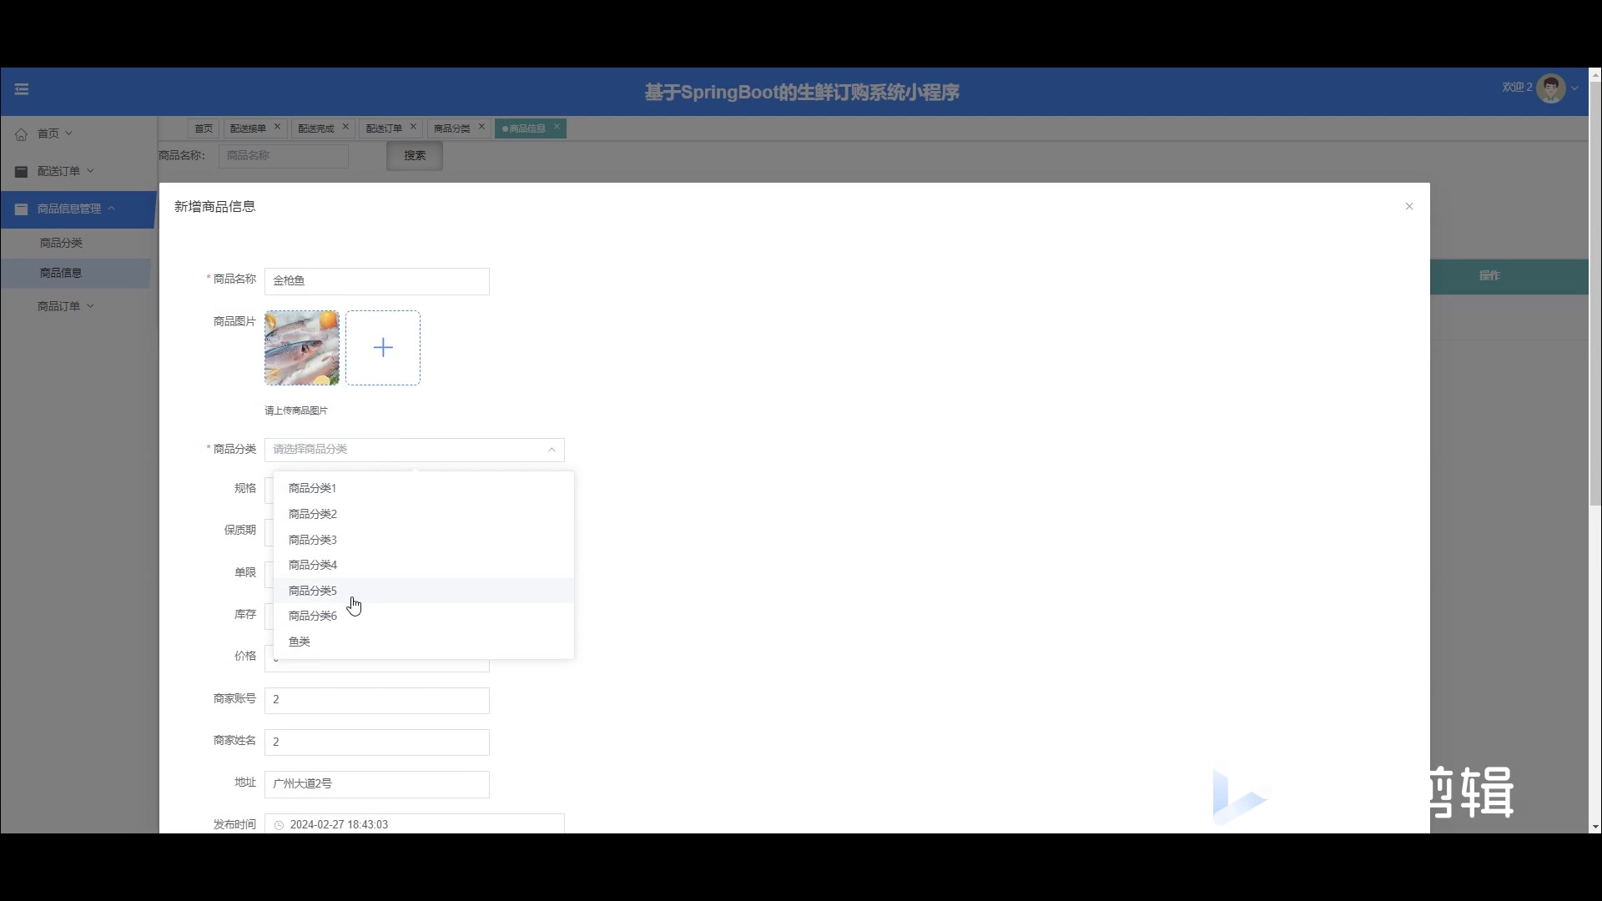The width and height of the screenshot is (1602, 901).
Task: Switch to the 首页 tab
Action: click(x=204, y=128)
